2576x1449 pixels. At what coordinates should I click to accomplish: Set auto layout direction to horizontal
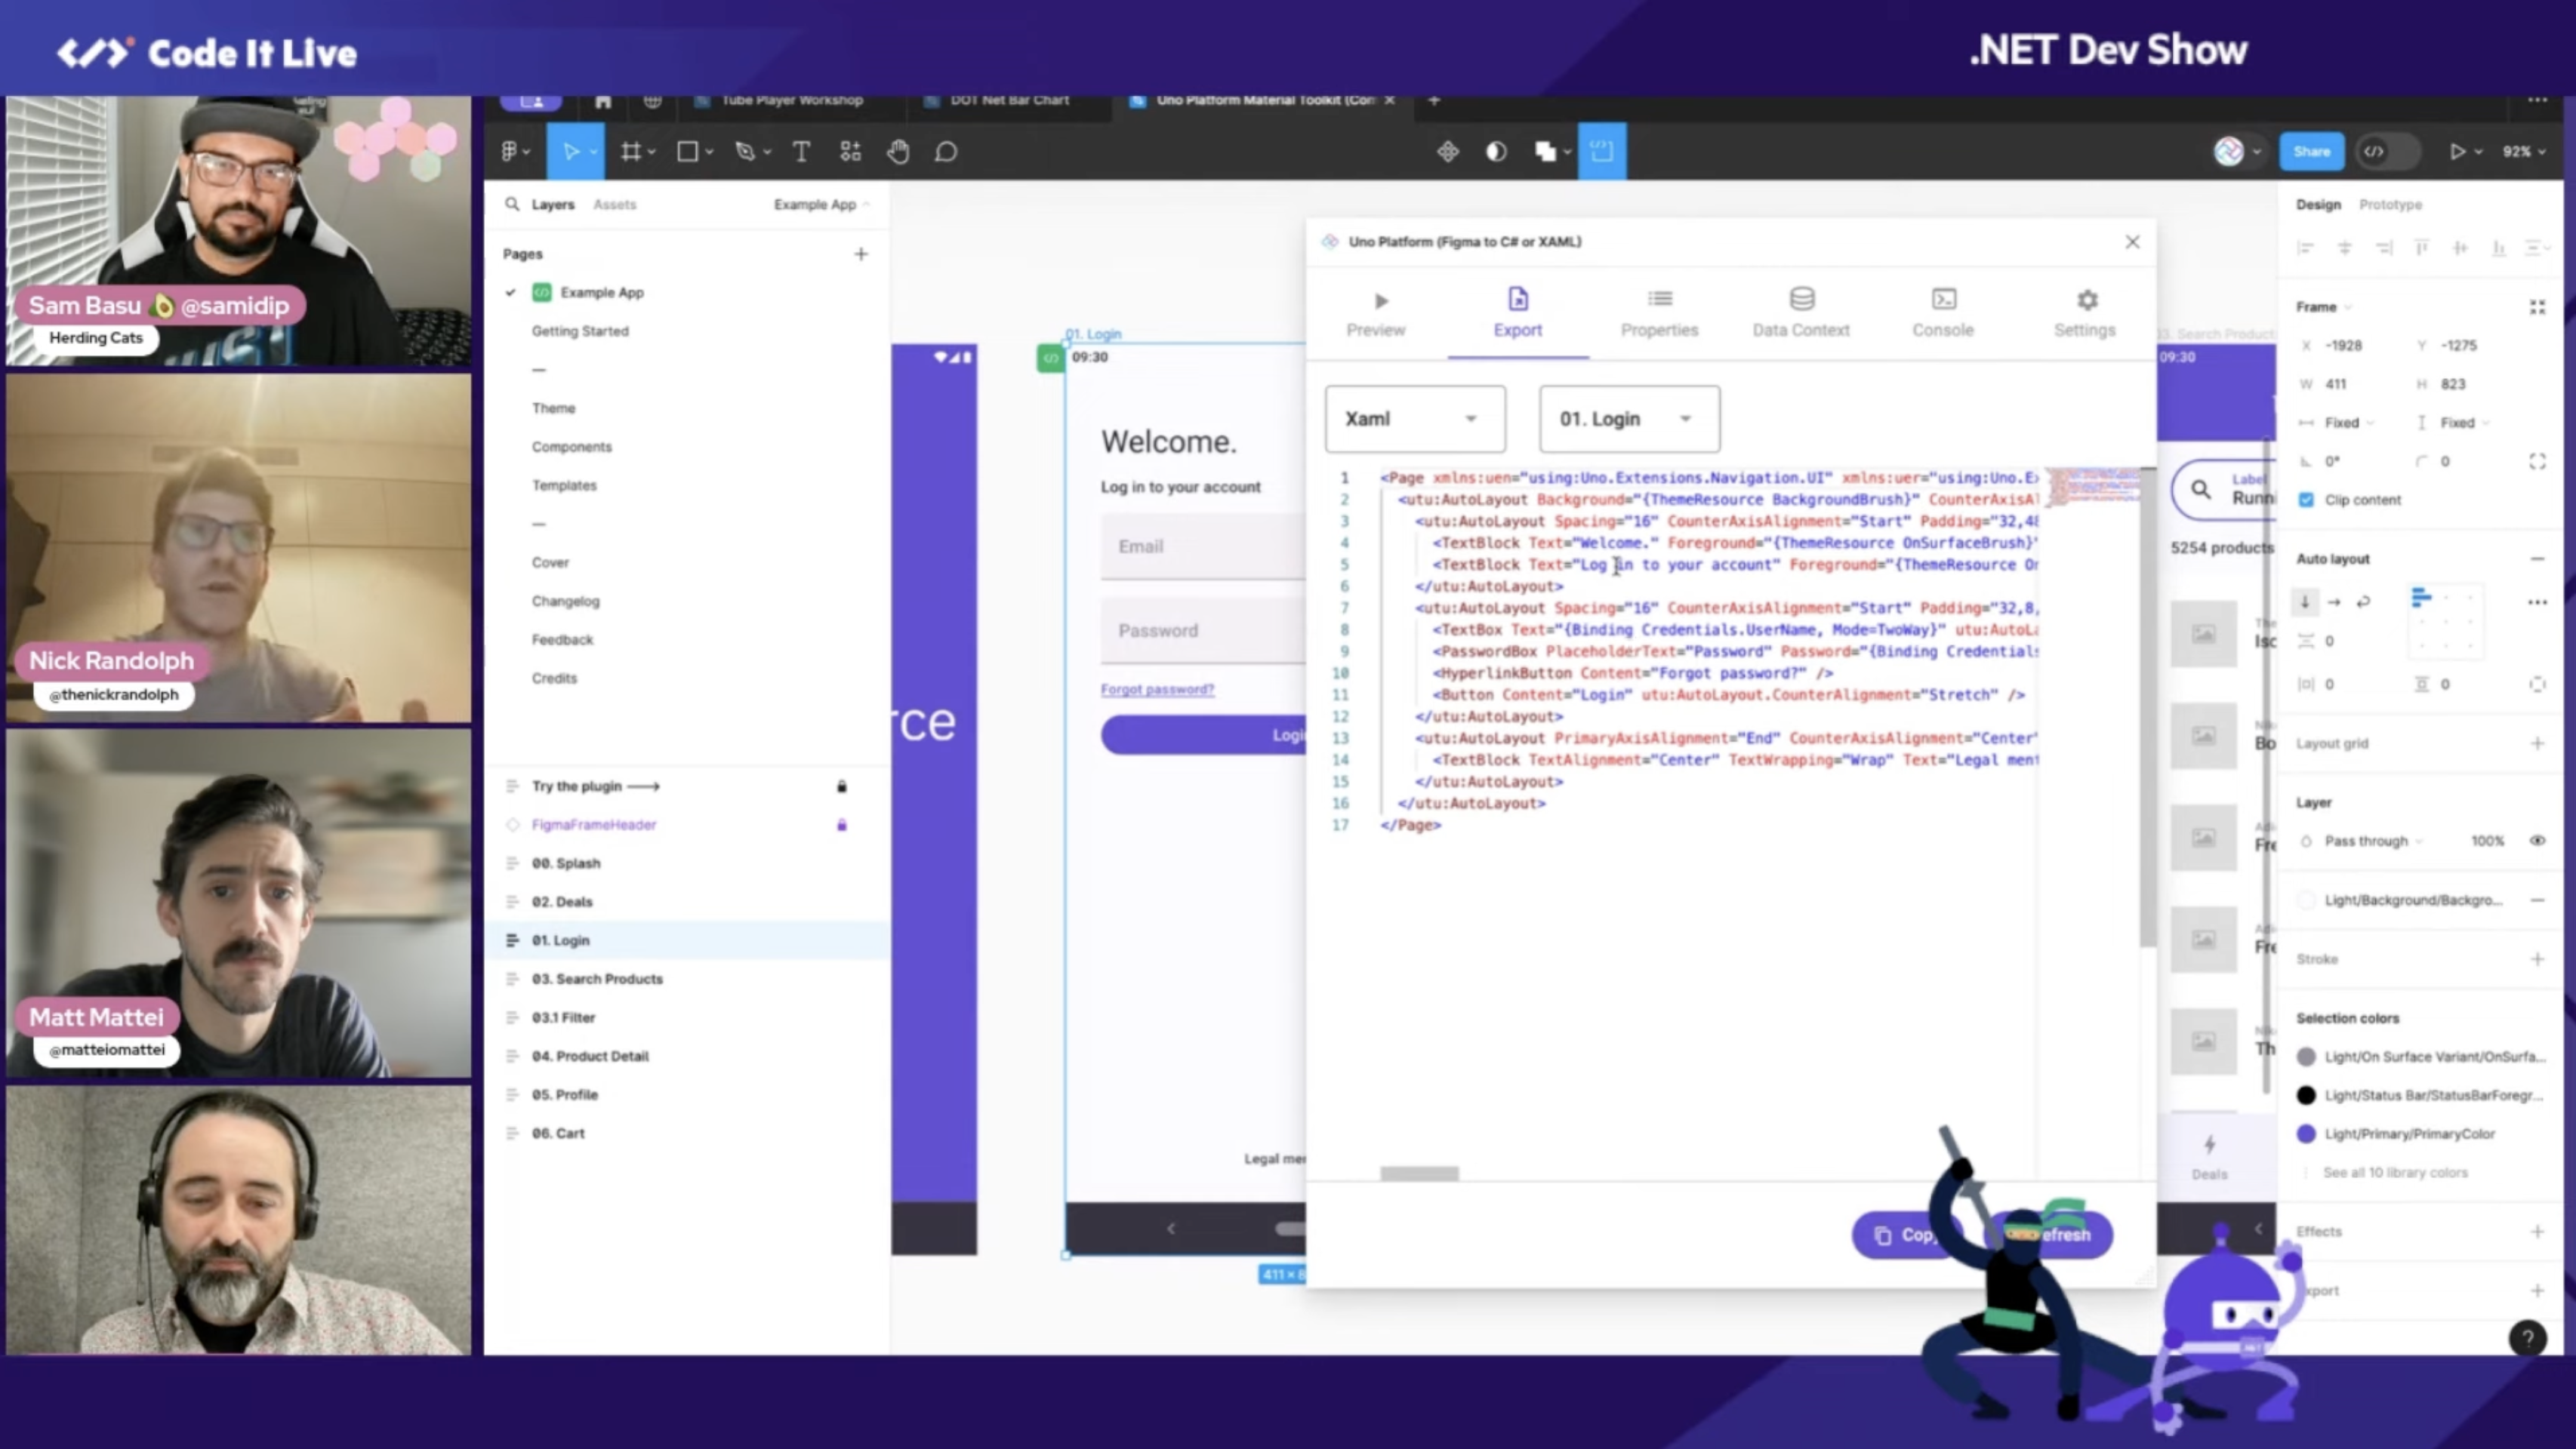tap(2334, 601)
